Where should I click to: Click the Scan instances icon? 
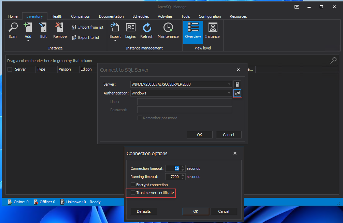[x=13, y=28]
